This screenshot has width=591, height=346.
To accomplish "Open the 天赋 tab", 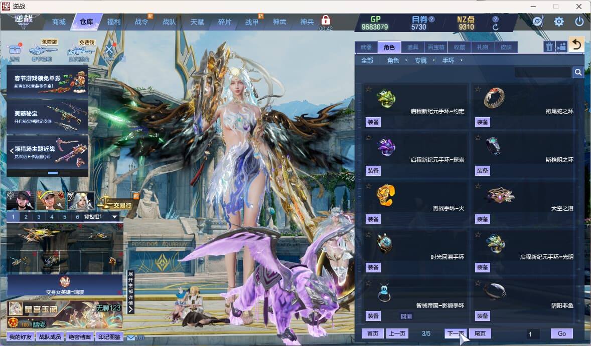I will (x=197, y=22).
